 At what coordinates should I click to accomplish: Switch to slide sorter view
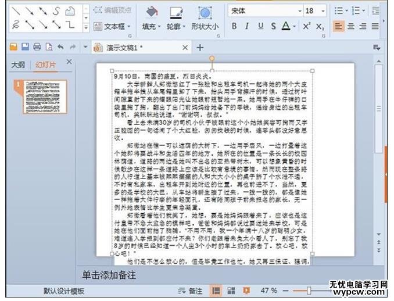[x=231, y=291]
